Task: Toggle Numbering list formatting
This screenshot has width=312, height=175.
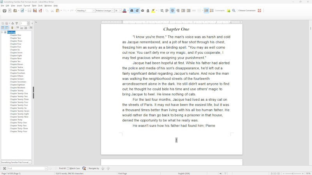Action: (212, 10)
